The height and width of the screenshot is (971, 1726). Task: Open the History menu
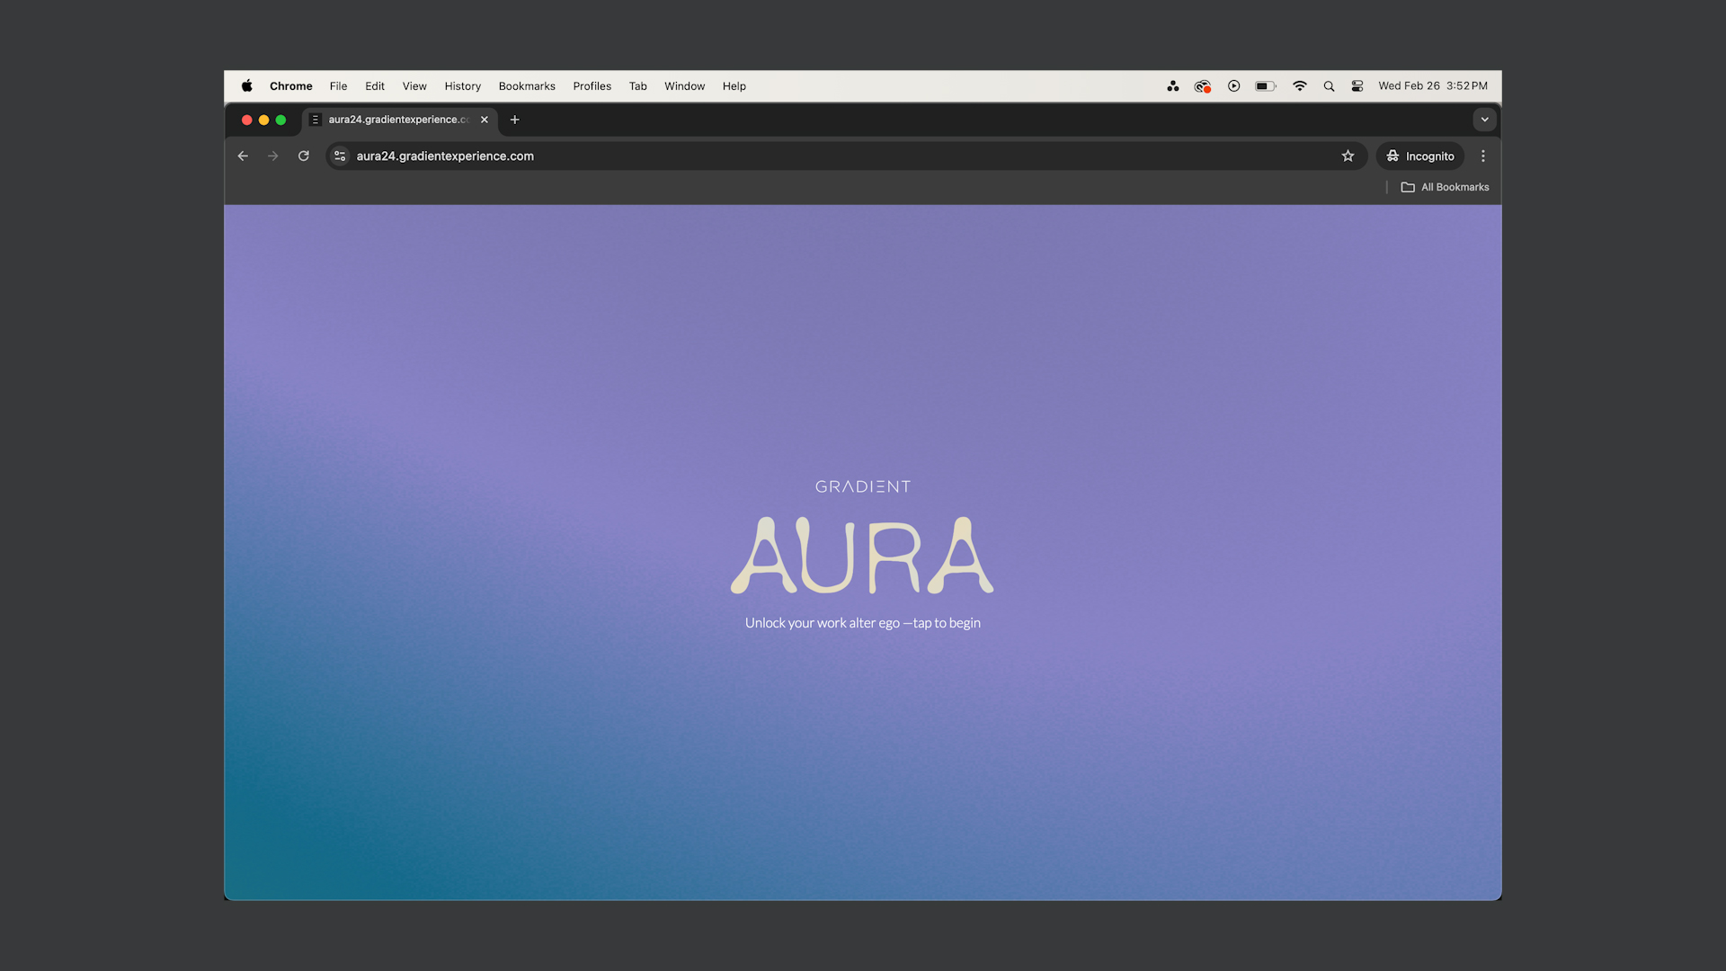click(x=463, y=86)
